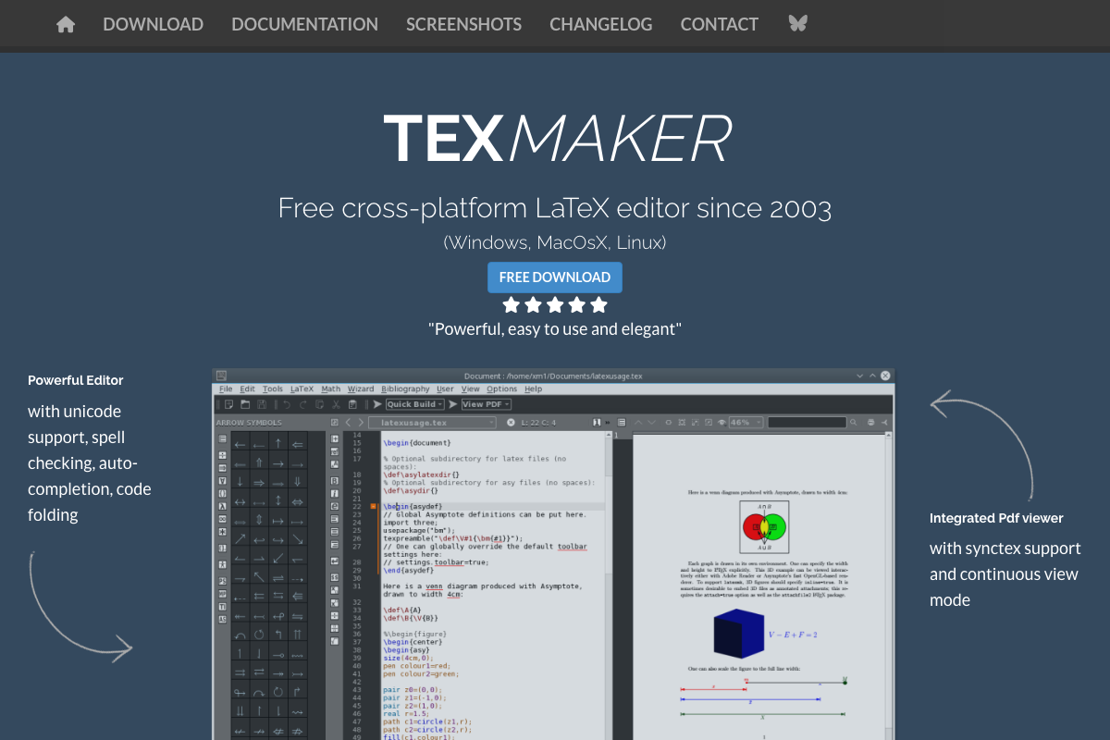Image resolution: width=1110 pixels, height=740 pixels.
Task: Open File menu in Texmaker screenshot
Action: point(226,389)
